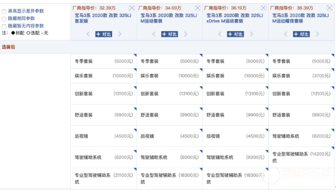Open 宝马3系 325Li xDrive M运动套装 link
Screen dimensions: 336x192
click(235, 18)
